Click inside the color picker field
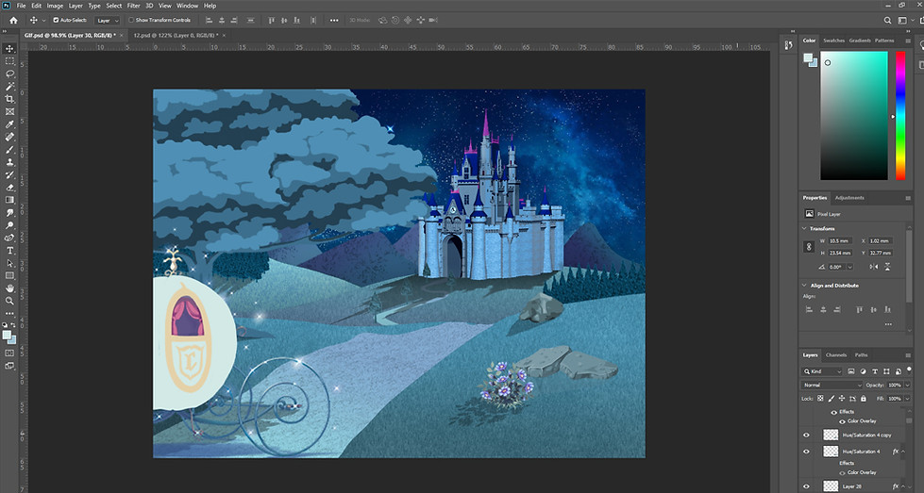This screenshot has width=924, height=493. (854, 115)
